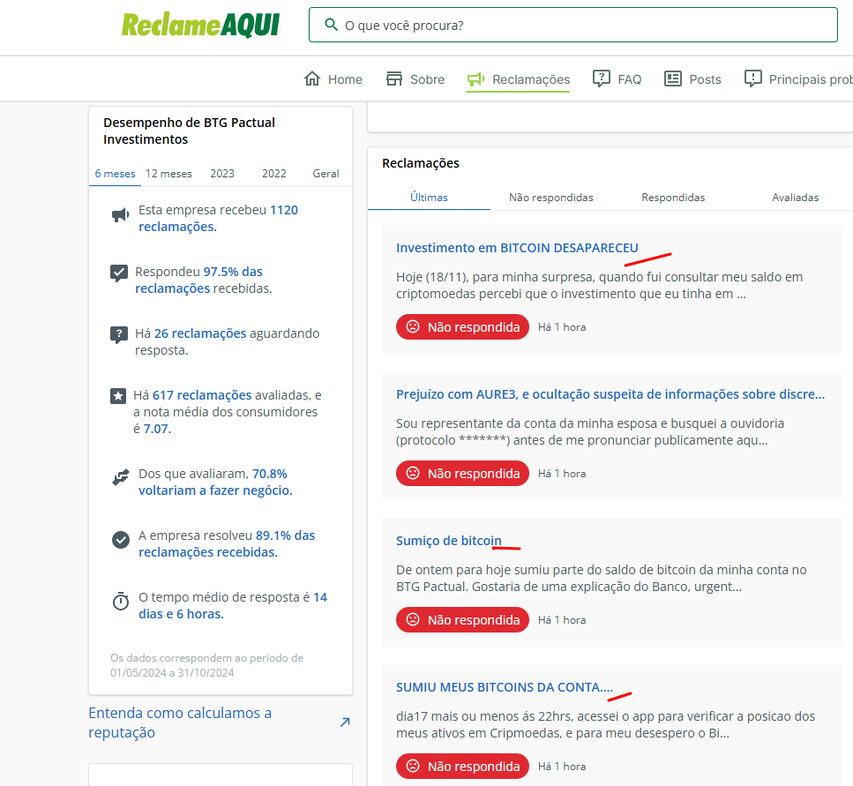This screenshot has width=853, height=786.
Task: Select the 2023 performance tab
Action: click(x=222, y=174)
